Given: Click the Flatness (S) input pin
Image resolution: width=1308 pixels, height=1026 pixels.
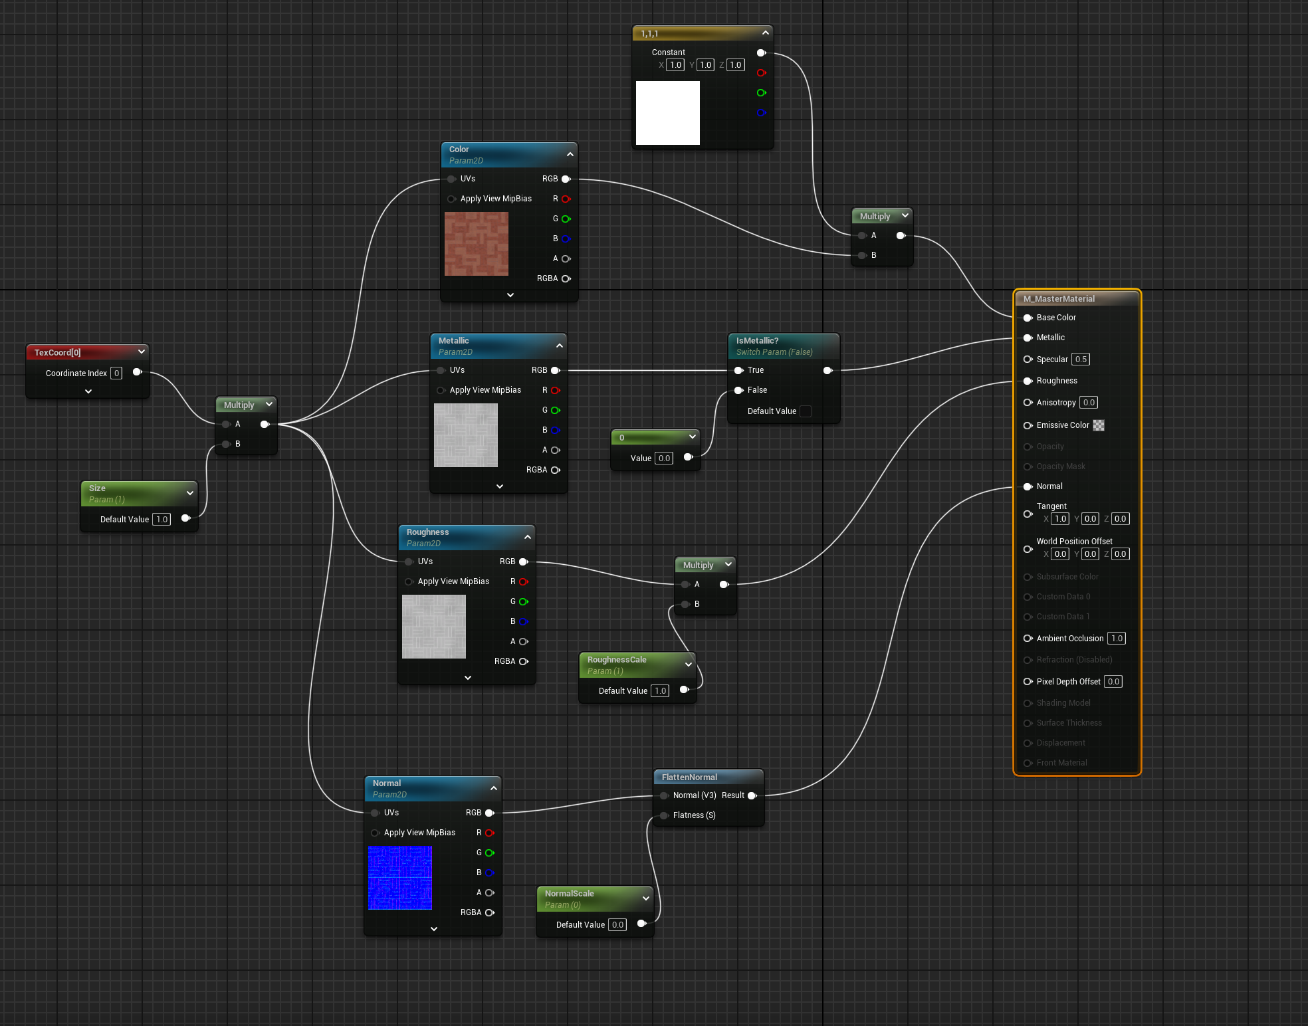Looking at the screenshot, I should tap(664, 815).
